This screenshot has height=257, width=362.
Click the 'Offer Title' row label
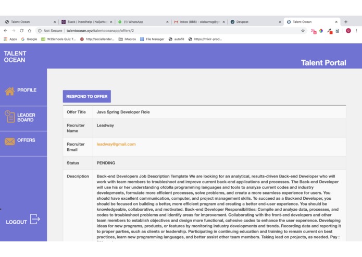(76, 112)
